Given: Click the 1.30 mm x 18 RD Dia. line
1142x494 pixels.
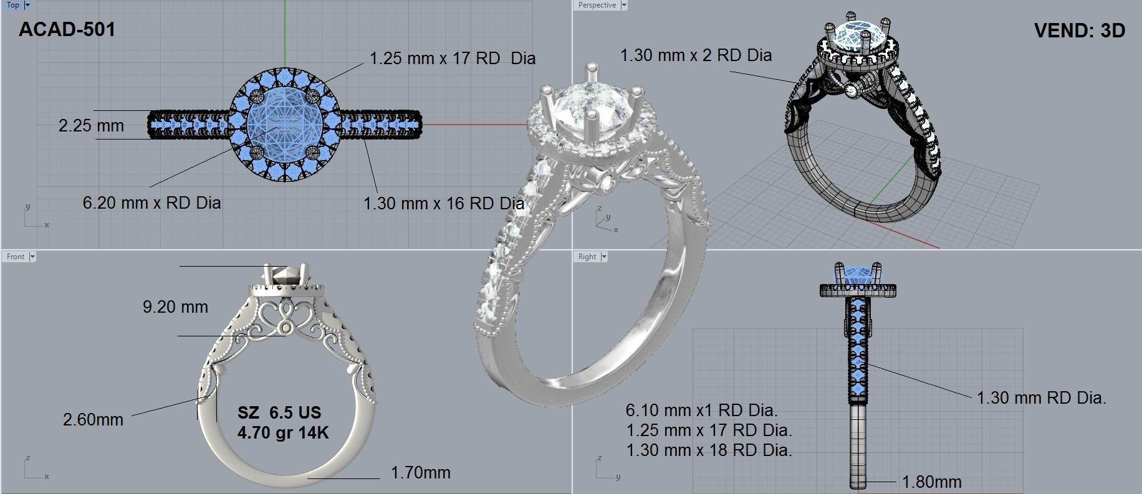Looking at the screenshot, I should tap(709, 450).
